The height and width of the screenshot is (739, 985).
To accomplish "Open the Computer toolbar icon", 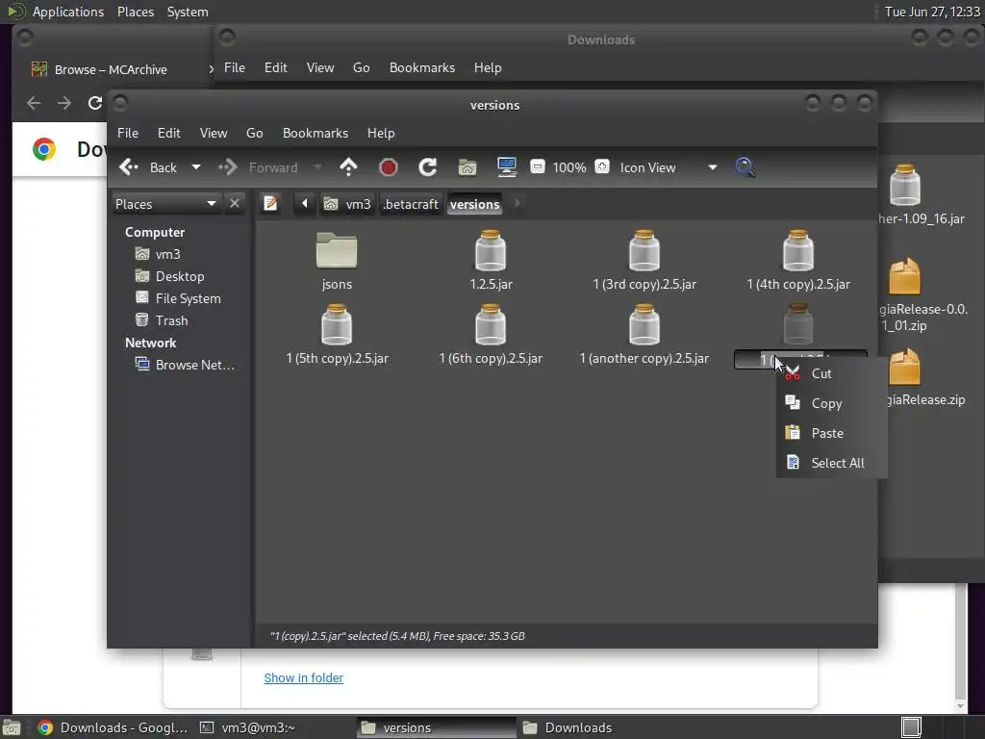I will pyautogui.click(x=507, y=167).
